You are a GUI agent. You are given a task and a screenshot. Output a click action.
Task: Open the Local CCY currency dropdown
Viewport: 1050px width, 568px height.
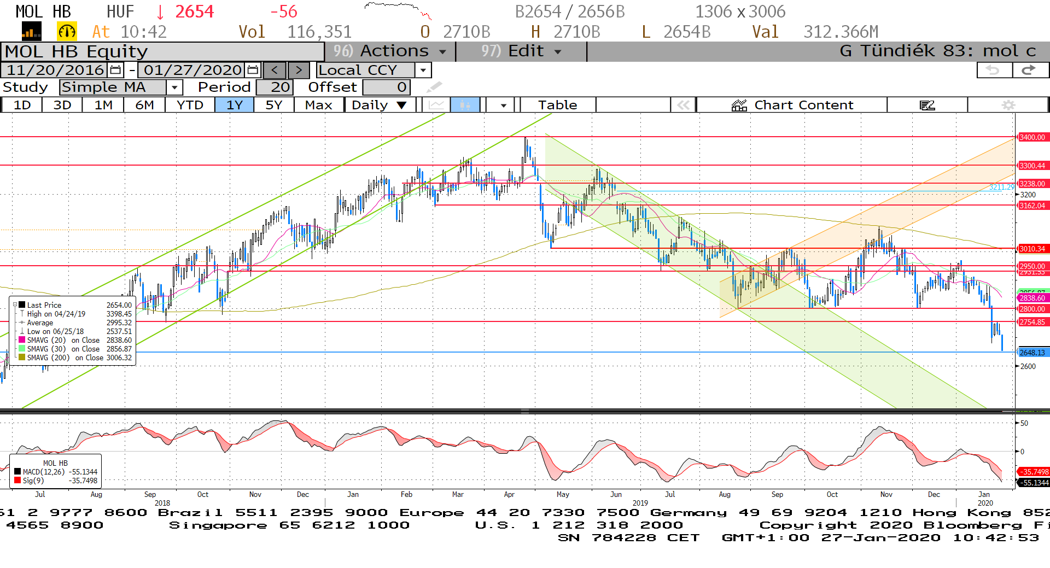(423, 70)
